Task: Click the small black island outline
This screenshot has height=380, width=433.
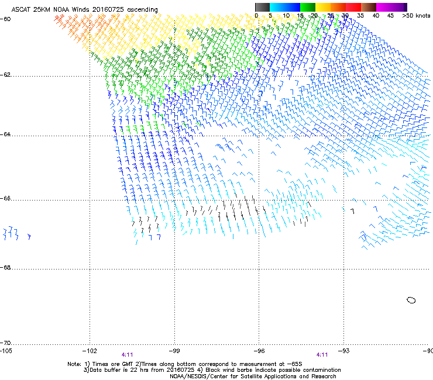Action: tap(411, 300)
